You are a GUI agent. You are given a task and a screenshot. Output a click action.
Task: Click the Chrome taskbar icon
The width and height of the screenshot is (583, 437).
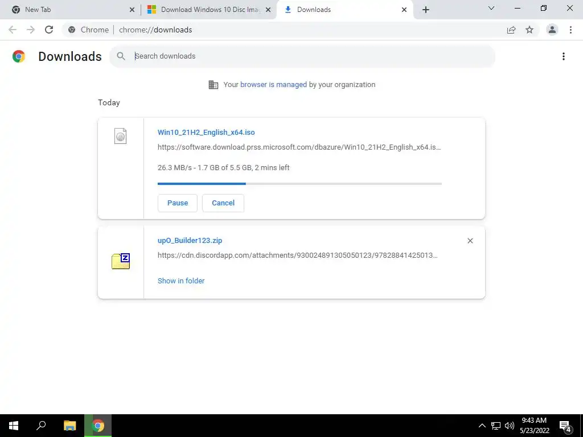click(x=98, y=426)
